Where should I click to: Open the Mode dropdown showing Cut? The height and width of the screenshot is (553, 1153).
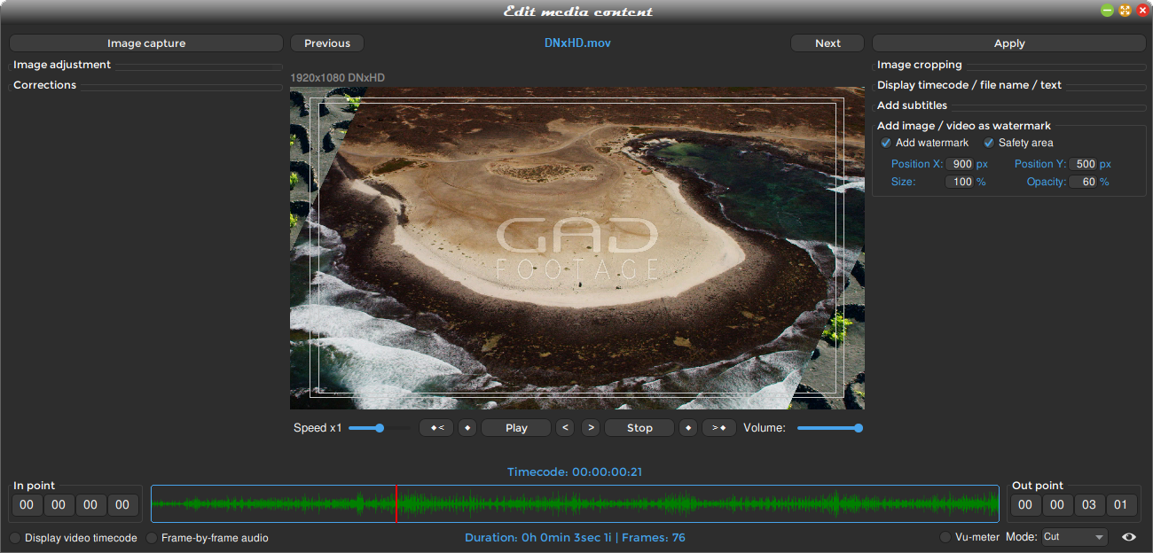click(x=1073, y=537)
